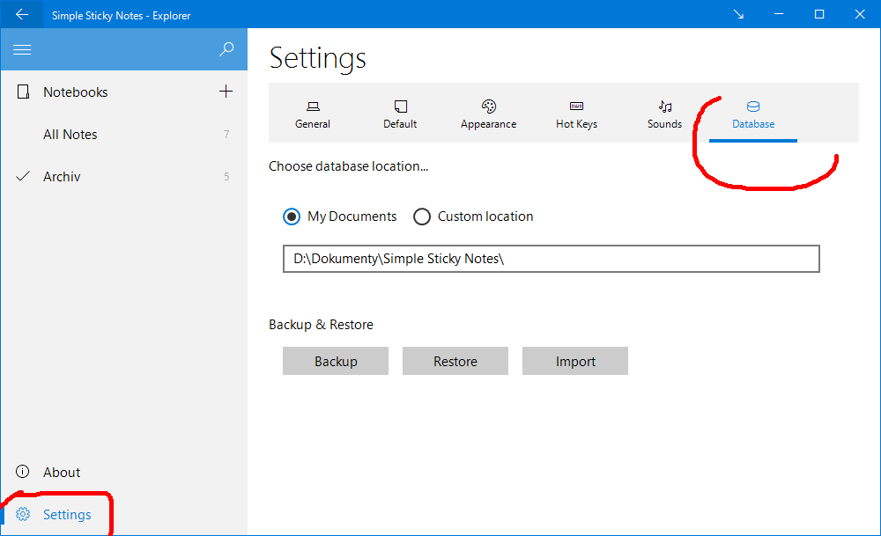Click the Import button
Screen dimensions: 881x536
click(575, 361)
